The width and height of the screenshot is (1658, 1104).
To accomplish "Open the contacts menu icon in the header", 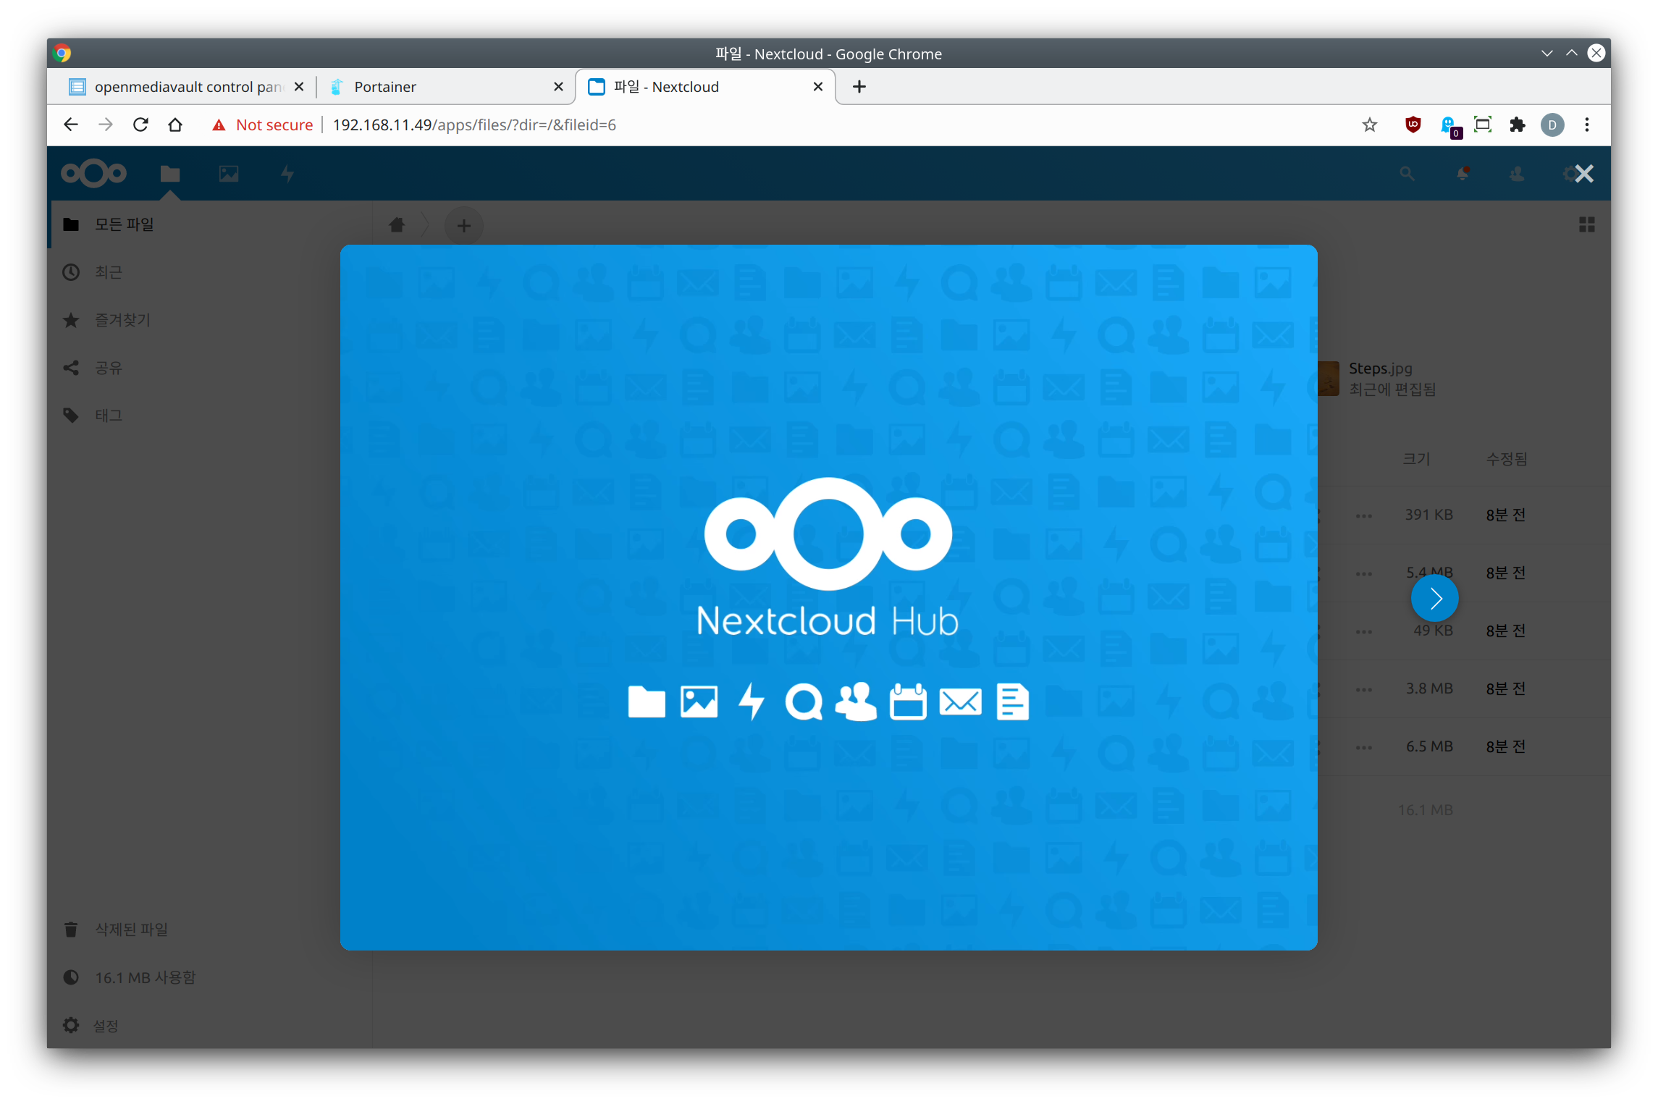I will [1517, 174].
